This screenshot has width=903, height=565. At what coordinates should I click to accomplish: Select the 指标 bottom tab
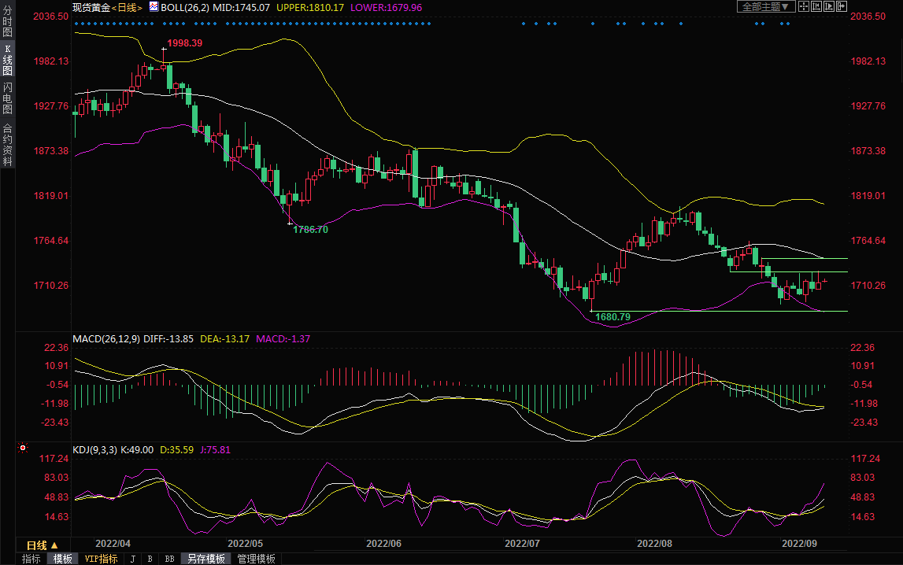(x=31, y=559)
